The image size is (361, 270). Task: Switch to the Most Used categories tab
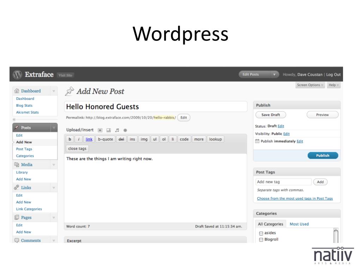(299, 224)
